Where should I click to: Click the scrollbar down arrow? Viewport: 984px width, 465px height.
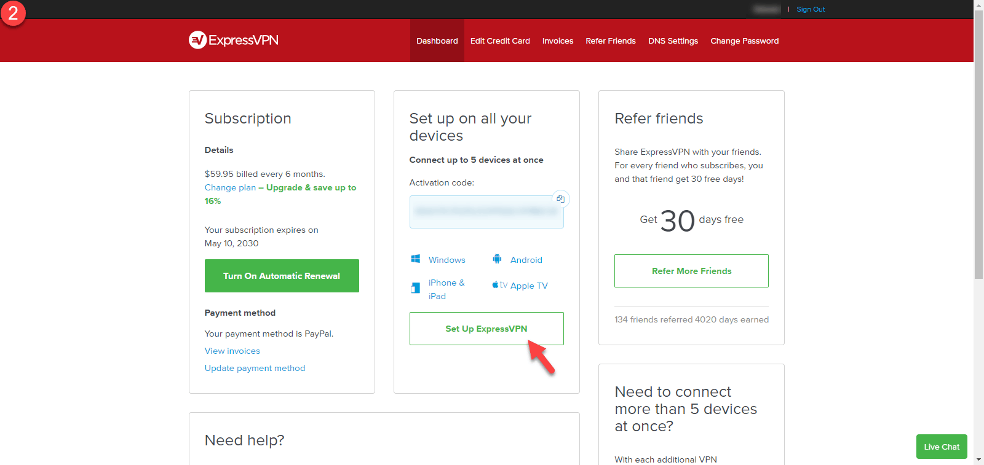point(978,459)
